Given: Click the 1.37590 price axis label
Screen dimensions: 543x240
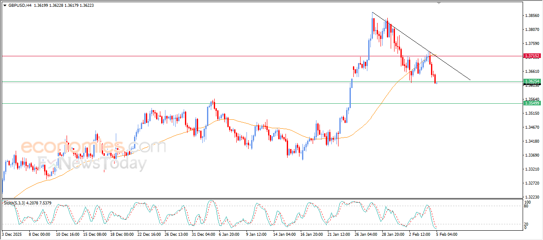Looking at the screenshot, I should (532, 44).
